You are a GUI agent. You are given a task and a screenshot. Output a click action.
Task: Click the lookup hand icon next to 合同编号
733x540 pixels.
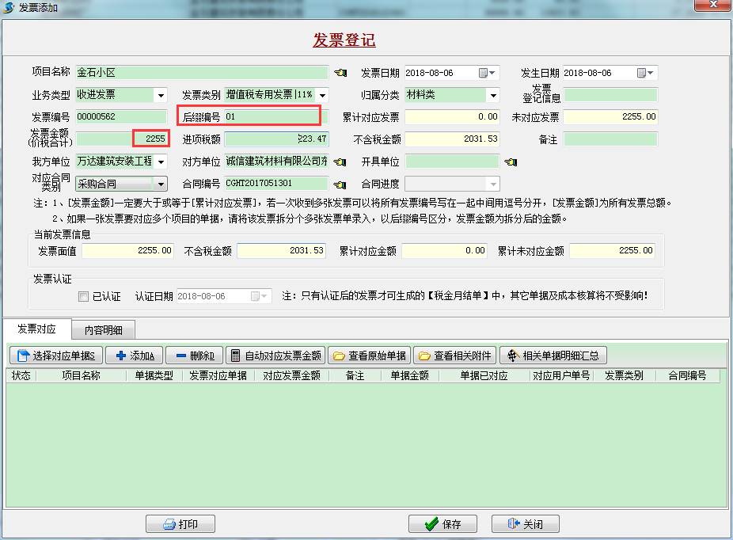(340, 184)
